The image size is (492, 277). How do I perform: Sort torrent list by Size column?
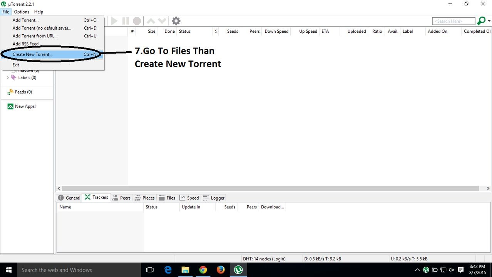pos(147,31)
